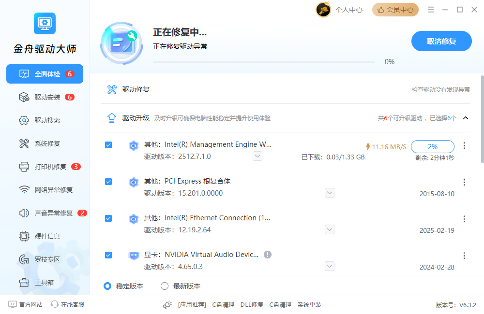484x314 pixels.
Task: Open more options for NVIDIA Virtual Audio Device
Action: click(x=464, y=256)
